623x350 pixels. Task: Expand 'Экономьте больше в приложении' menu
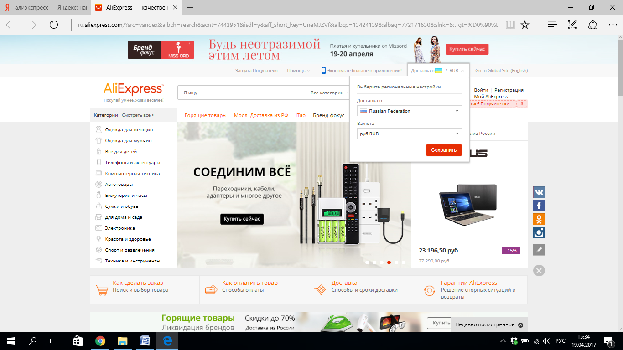coord(362,71)
